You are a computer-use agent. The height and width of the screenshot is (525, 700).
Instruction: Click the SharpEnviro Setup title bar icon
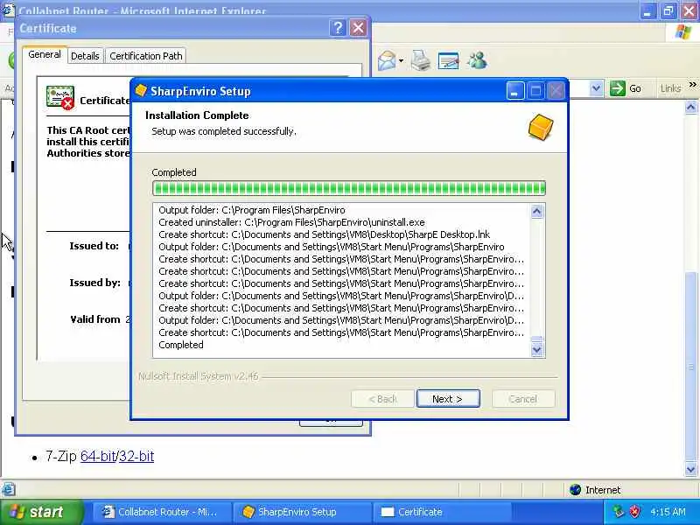click(x=141, y=91)
